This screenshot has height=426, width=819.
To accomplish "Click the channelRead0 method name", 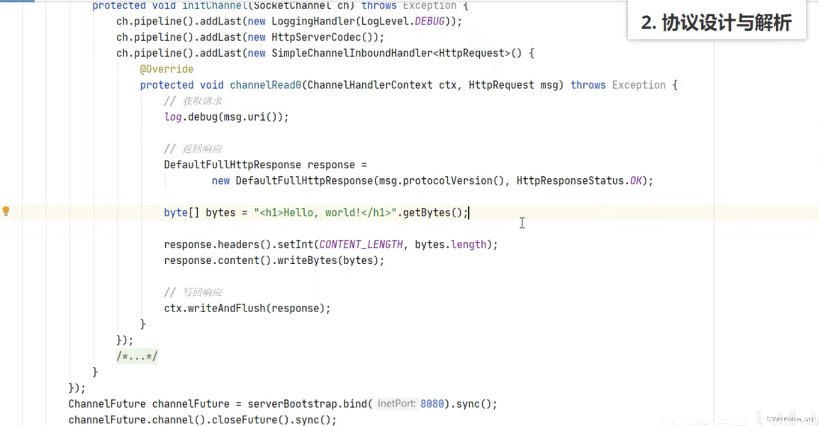I will tap(265, 85).
